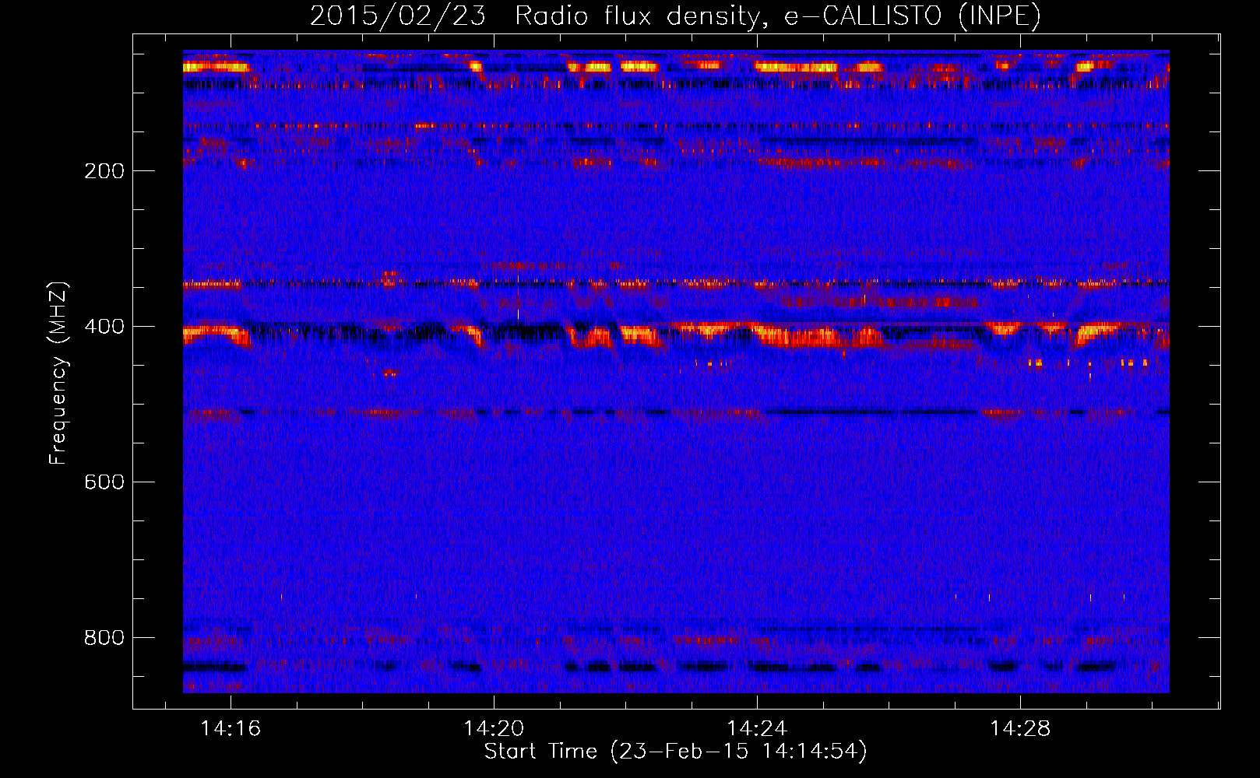This screenshot has height=778, width=1260.
Task: Click the '14:28' time tick label
Action: tap(1020, 728)
